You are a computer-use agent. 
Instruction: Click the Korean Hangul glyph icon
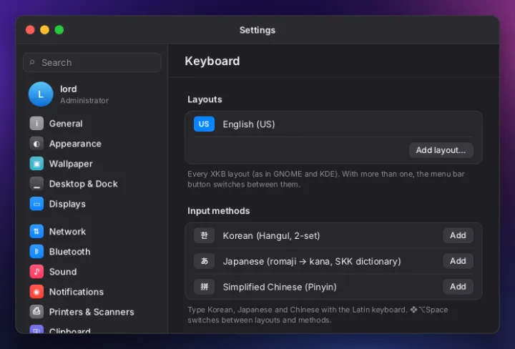pyautogui.click(x=204, y=235)
